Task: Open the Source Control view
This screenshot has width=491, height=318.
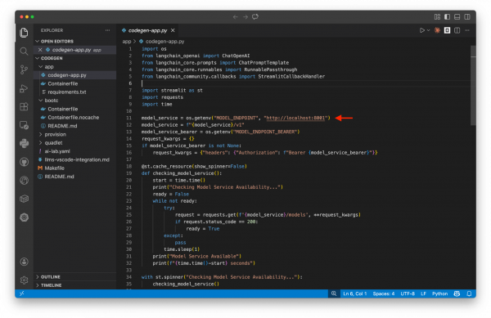Action: [x=24, y=69]
